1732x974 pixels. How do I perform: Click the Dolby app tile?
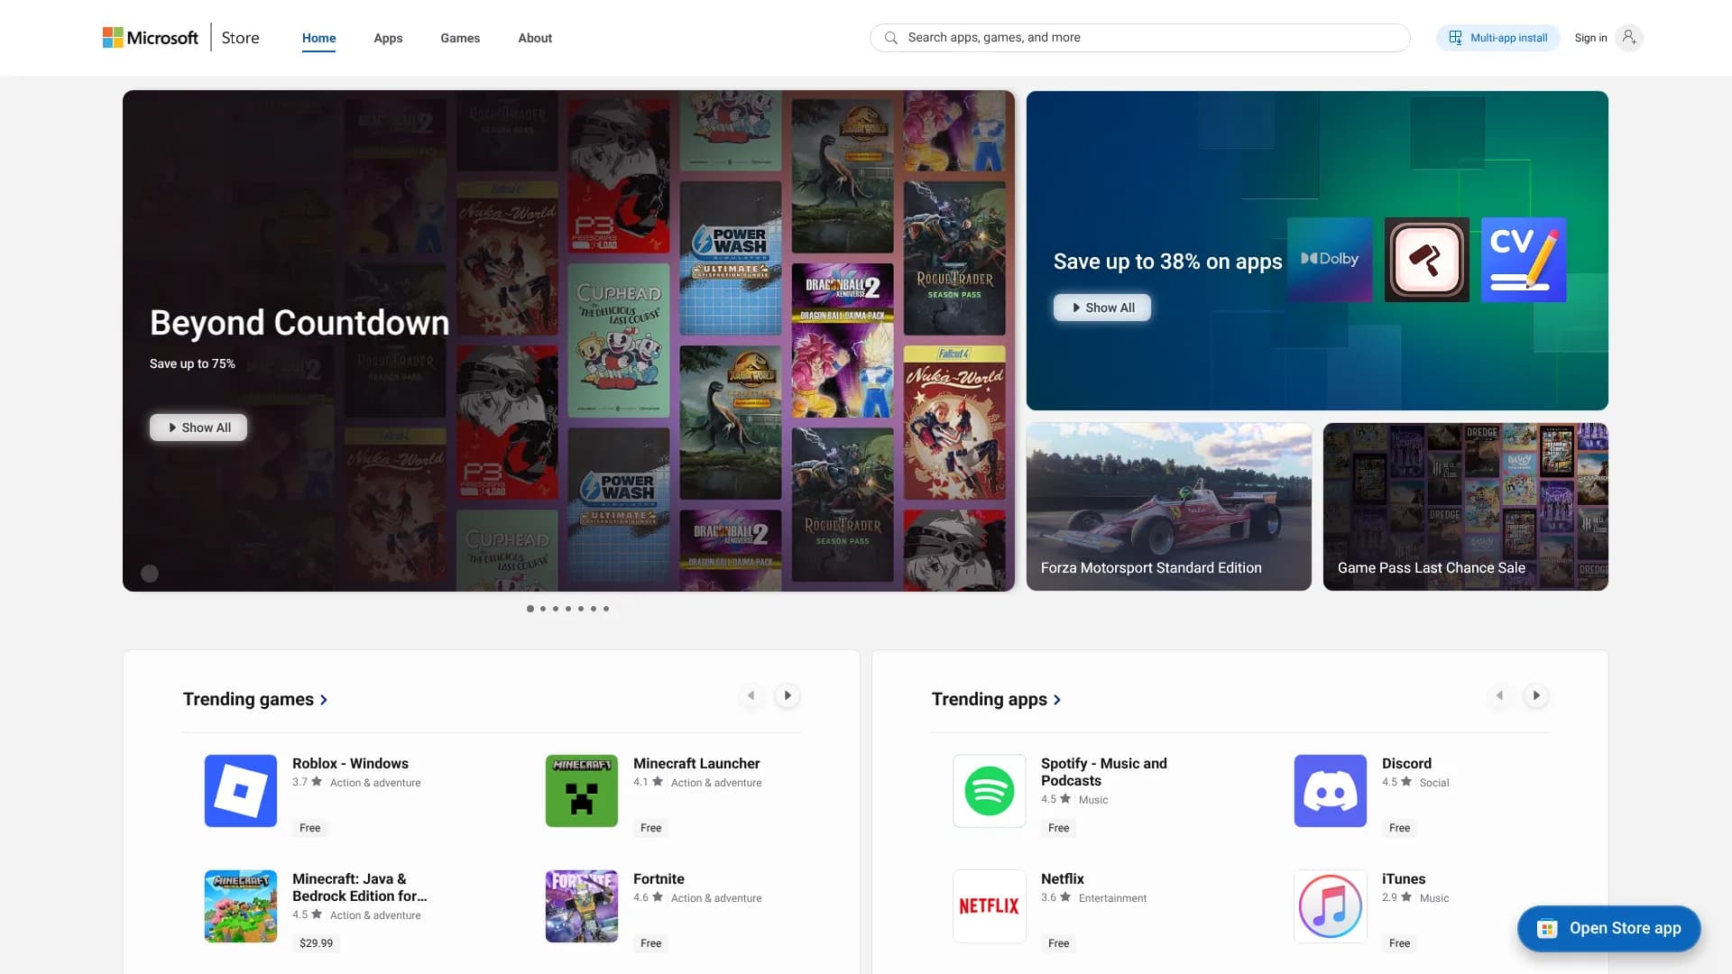click(x=1330, y=260)
